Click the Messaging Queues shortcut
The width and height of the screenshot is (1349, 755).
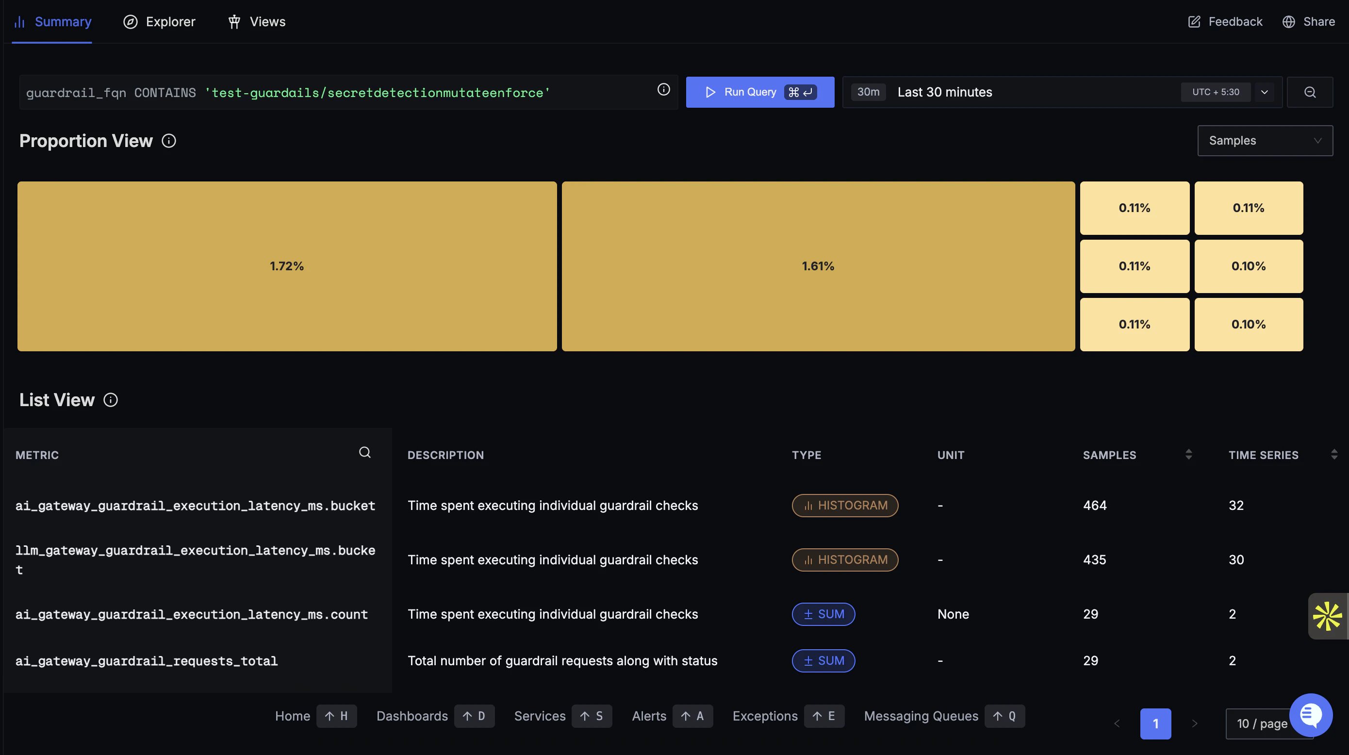pos(944,716)
